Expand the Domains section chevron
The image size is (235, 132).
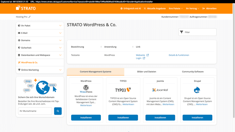coord(60,40)
